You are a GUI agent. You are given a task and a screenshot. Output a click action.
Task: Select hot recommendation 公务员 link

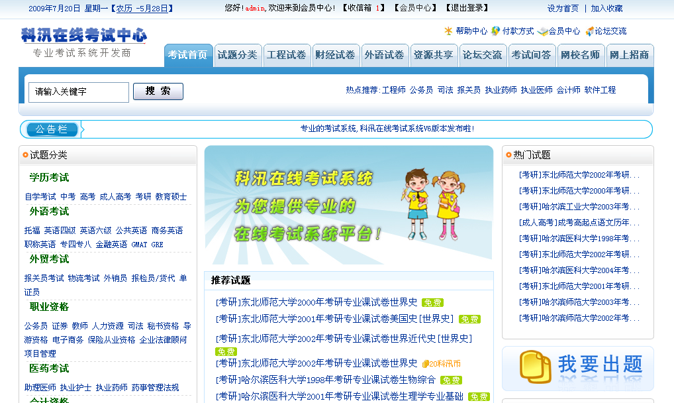pyautogui.click(x=421, y=90)
